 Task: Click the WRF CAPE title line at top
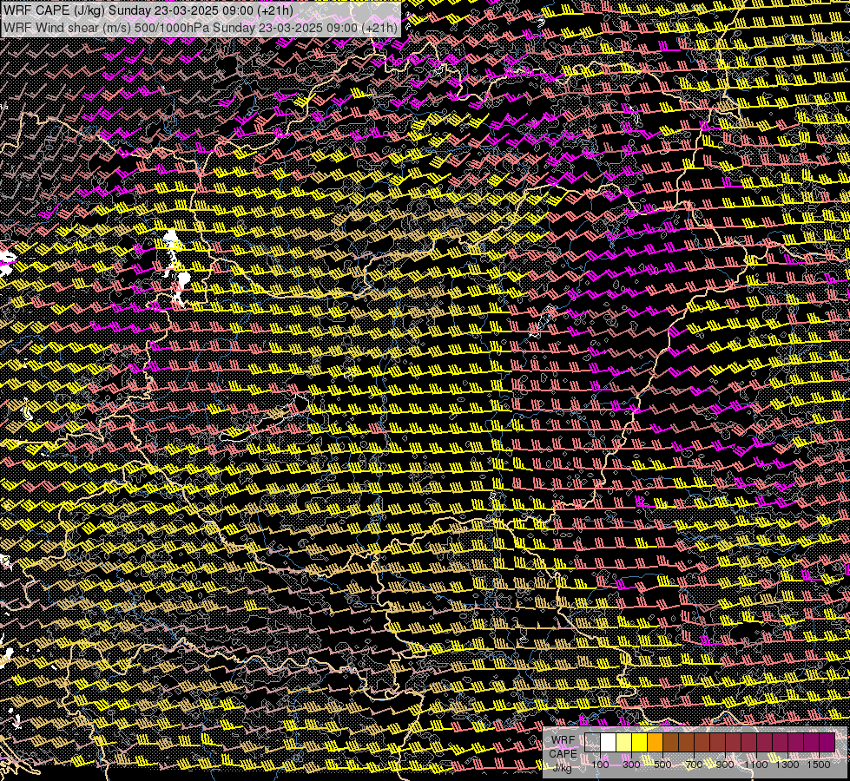[x=148, y=10]
